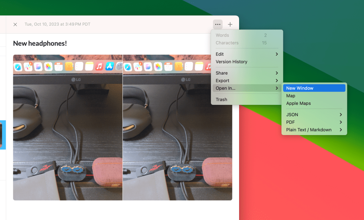
Task: Expand the JSON submenu option
Action: (314, 115)
